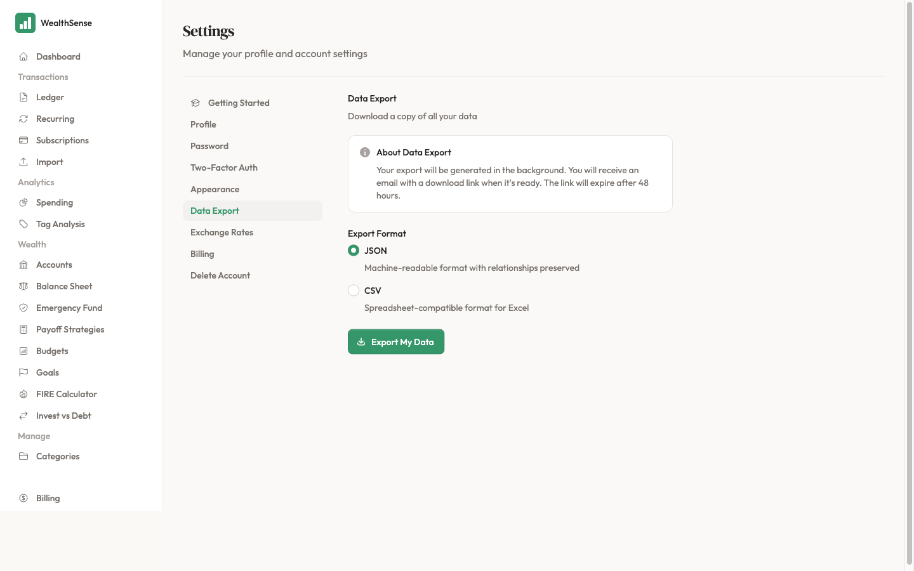Open FIRE Calculator from sidebar
Image resolution: width=914 pixels, height=571 pixels.
[x=81, y=394]
